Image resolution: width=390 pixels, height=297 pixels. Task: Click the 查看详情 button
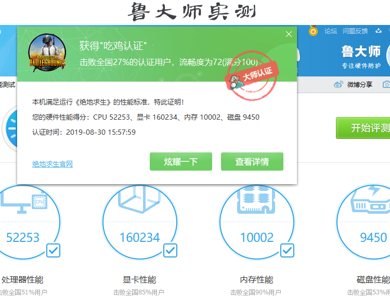pos(252,161)
